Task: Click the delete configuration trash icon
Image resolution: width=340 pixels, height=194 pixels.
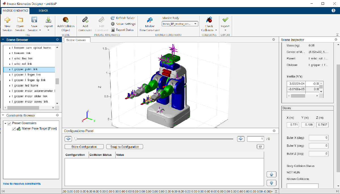Action: pyautogui.click(x=260, y=146)
